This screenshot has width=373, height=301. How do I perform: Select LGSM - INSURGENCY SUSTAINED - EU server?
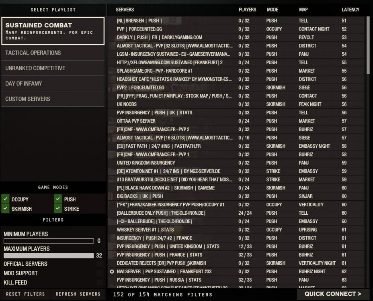pyautogui.click(x=236, y=54)
